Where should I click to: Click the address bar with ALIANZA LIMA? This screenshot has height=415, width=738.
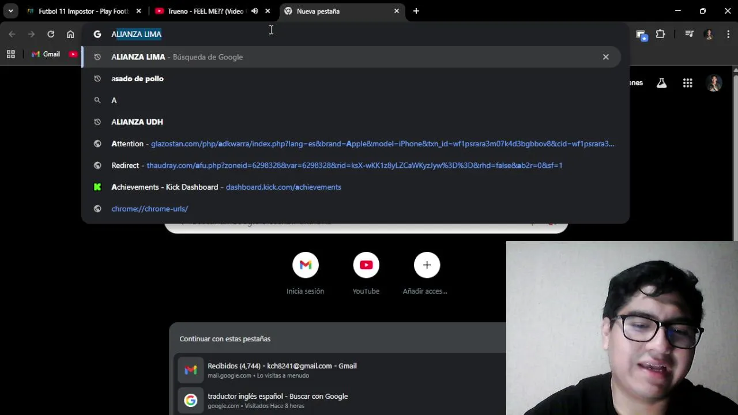[x=356, y=34]
